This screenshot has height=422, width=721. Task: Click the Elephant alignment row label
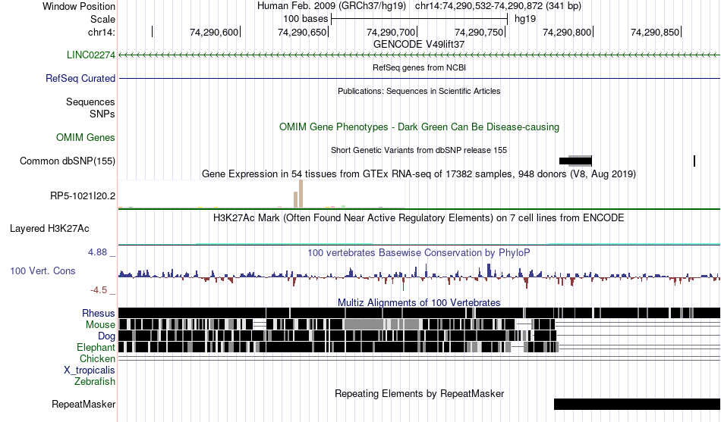[x=96, y=347]
